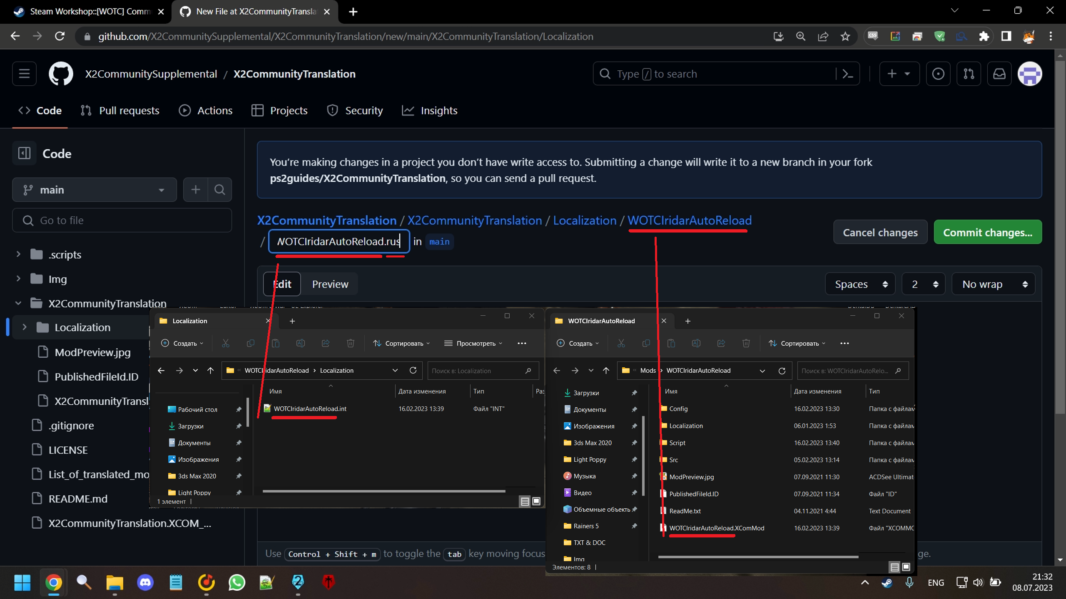Click the GitHub search icon

[x=606, y=74]
